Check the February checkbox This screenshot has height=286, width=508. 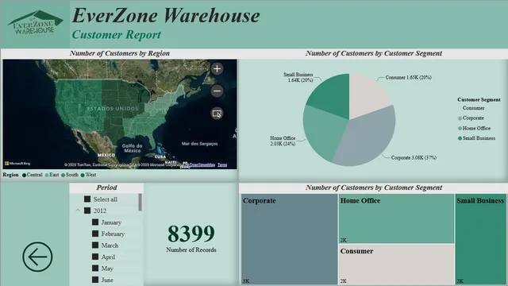(x=95, y=234)
